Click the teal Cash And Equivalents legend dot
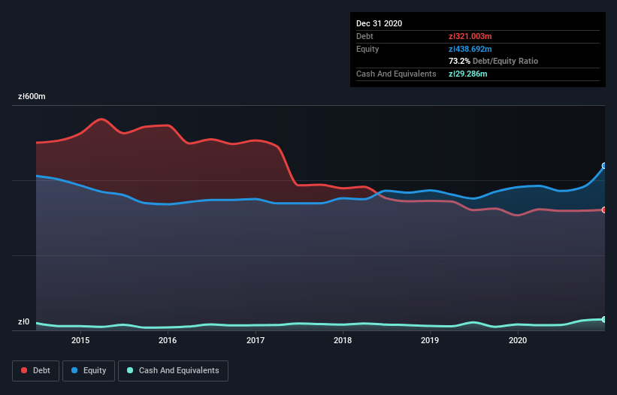 tap(130, 370)
